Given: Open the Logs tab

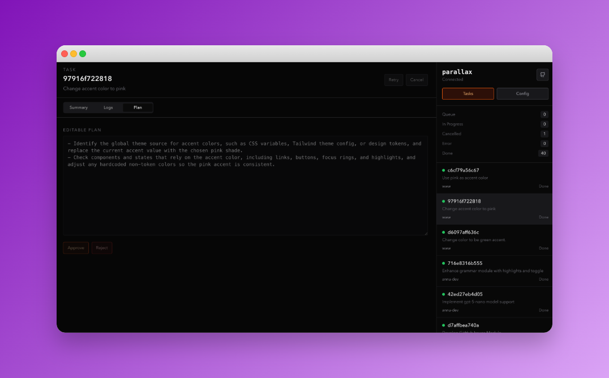Looking at the screenshot, I should coord(108,108).
